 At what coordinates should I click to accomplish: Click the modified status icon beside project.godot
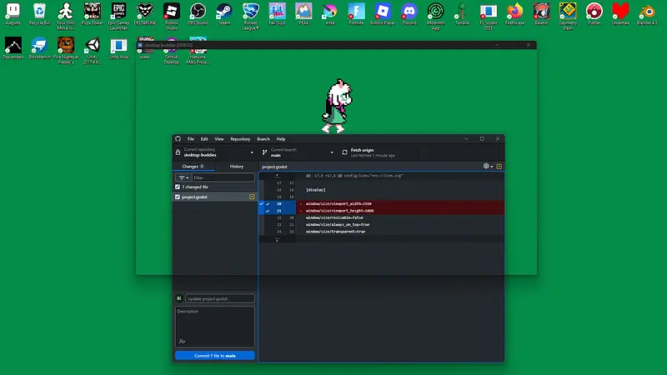pos(252,197)
